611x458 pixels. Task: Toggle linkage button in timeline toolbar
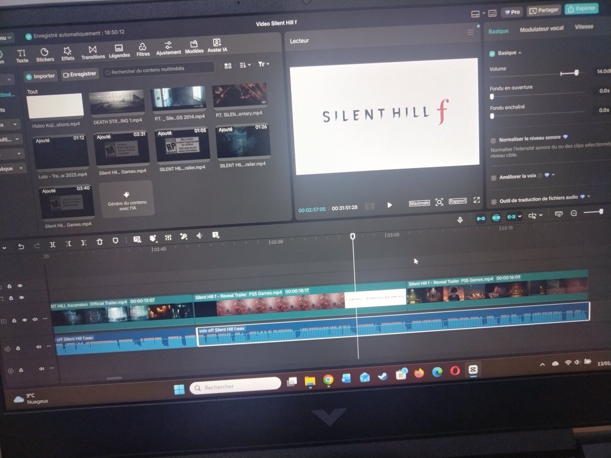(x=511, y=217)
